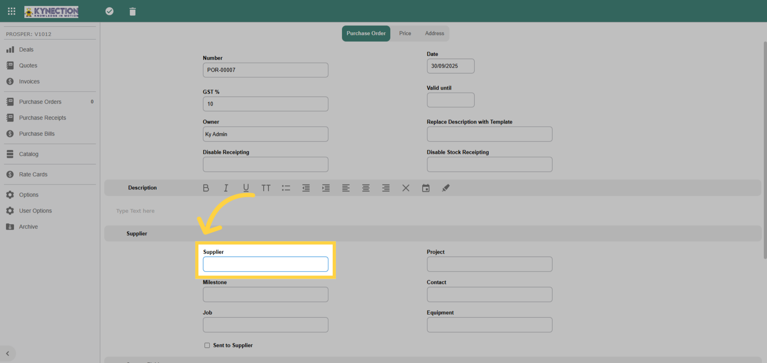767x363 pixels.
Task: Open Deals in the sidebar
Action: [x=26, y=49]
